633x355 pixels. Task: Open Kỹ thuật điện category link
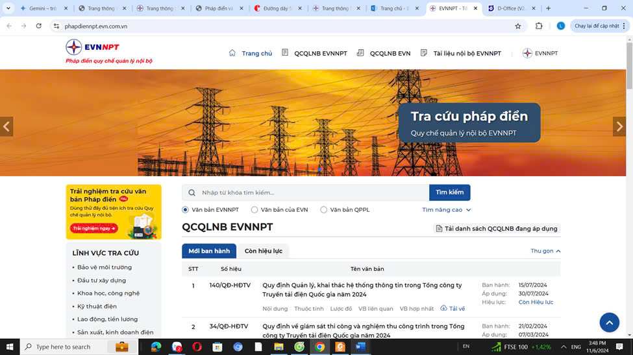click(97, 306)
